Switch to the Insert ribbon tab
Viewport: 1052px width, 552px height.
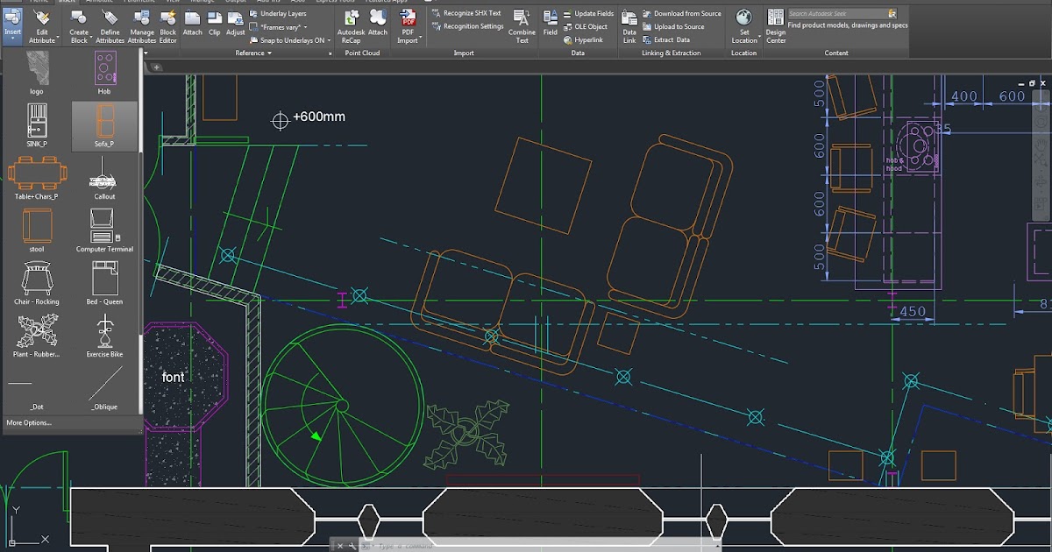click(68, 3)
